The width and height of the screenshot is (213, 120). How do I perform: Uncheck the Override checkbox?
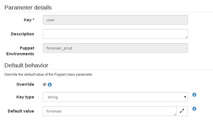coord(45,84)
